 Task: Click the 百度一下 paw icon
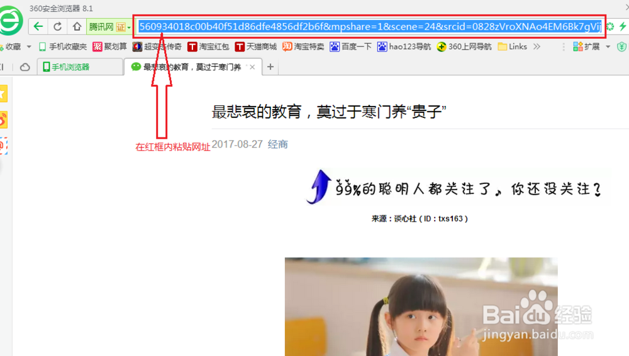pos(335,47)
